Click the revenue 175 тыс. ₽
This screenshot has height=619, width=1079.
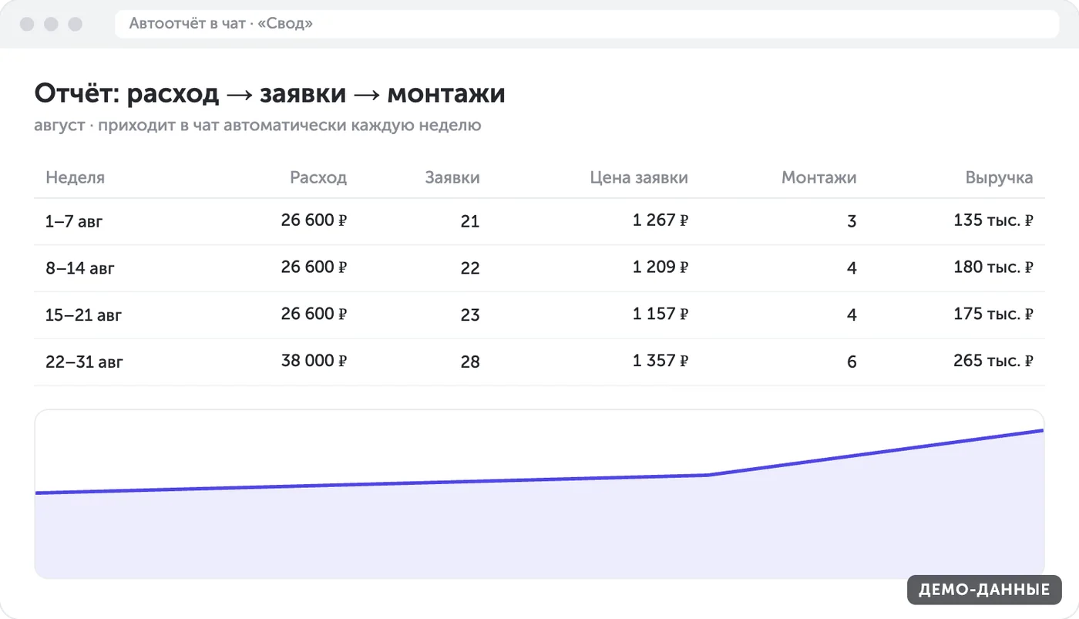pos(993,314)
